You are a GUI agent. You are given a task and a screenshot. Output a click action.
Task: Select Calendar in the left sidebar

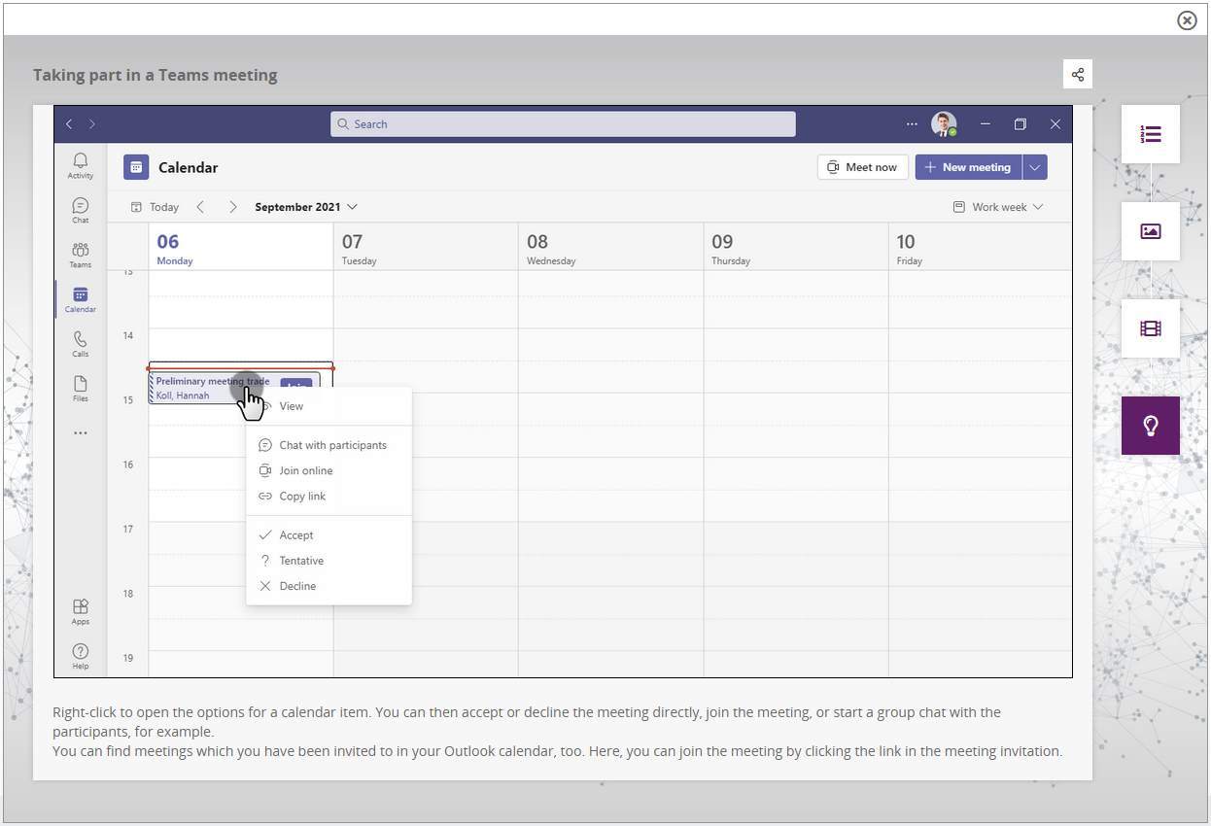(x=81, y=299)
